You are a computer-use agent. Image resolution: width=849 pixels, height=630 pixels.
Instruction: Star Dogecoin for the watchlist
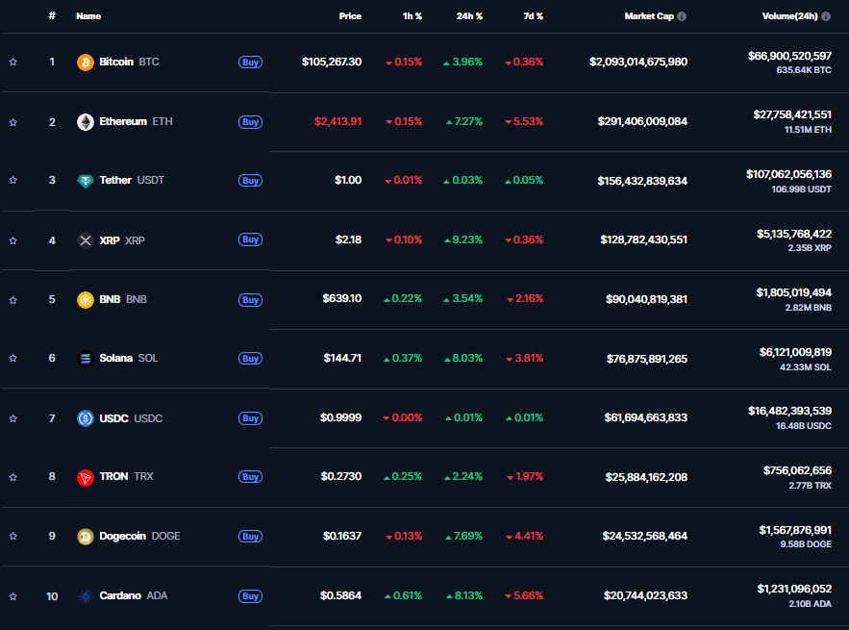click(13, 536)
